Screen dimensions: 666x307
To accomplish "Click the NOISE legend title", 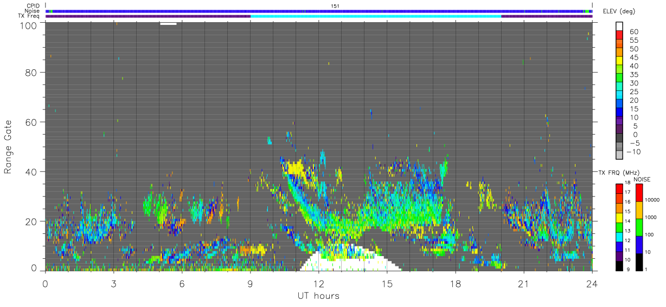I will coord(642,179).
